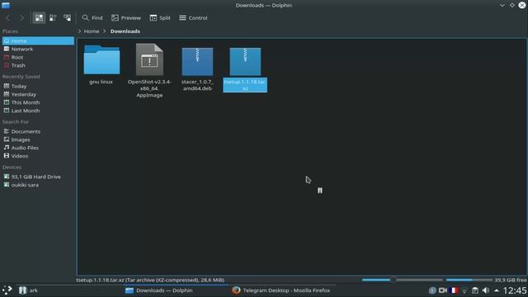The image size is (528, 297).
Task: Switch to Telegram Desktop Firefox taskbar entry
Action: click(281, 290)
